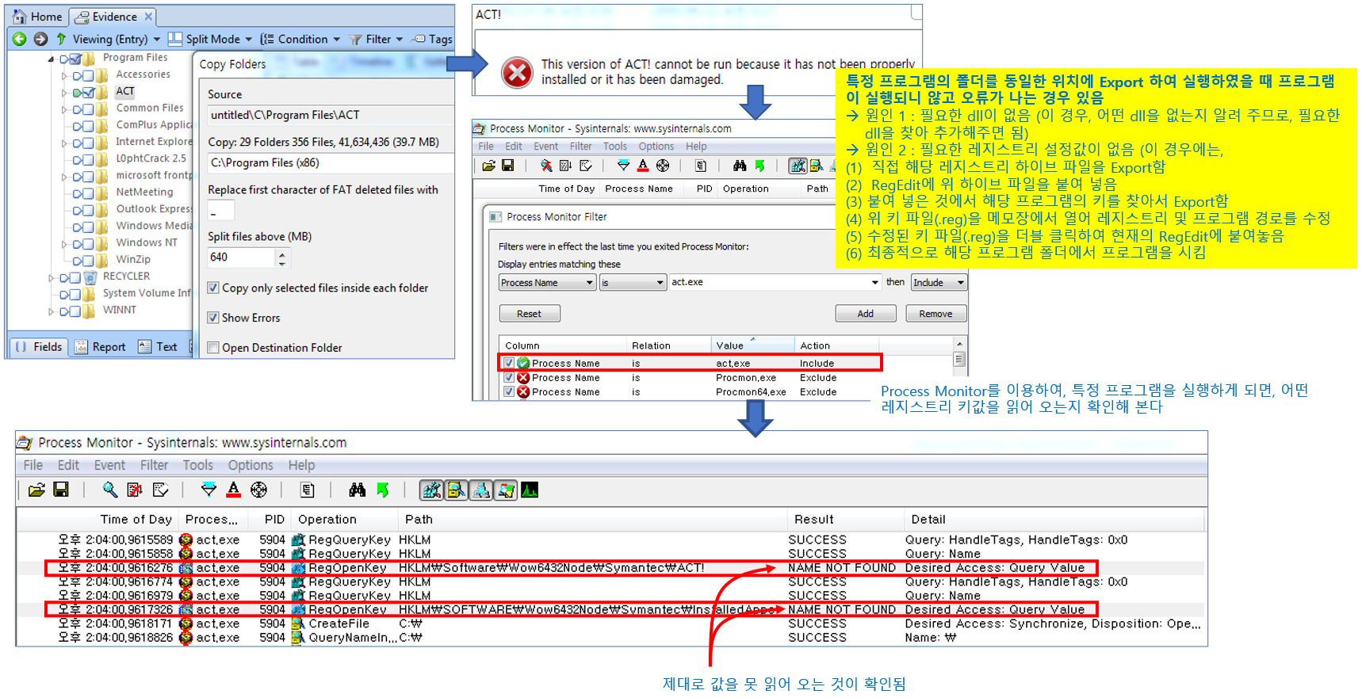Click the Reset button in filter dialog
The height and width of the screenshot is (698, 1362).
(x=530, y=314)
